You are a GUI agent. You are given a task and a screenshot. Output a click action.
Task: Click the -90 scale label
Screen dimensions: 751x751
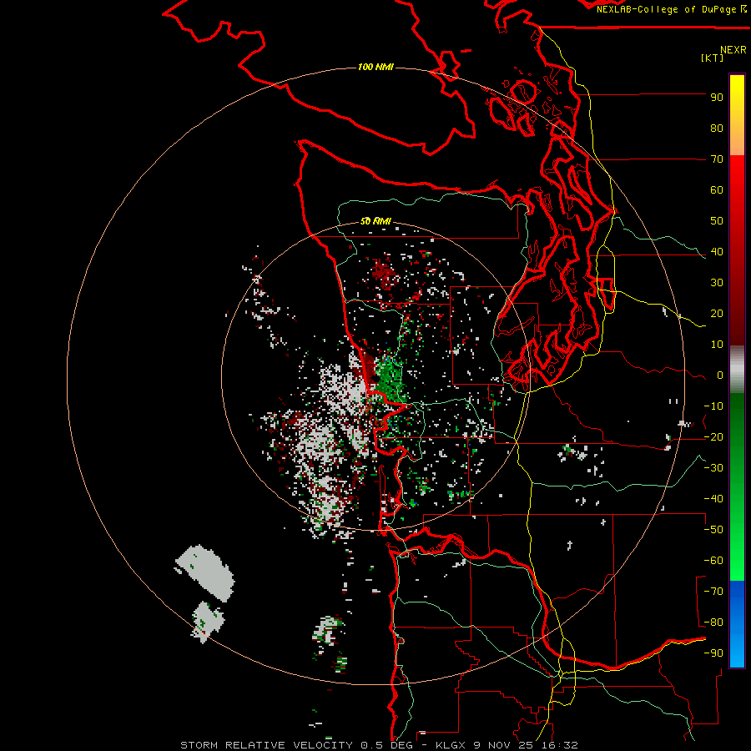(x=713, y=653)
